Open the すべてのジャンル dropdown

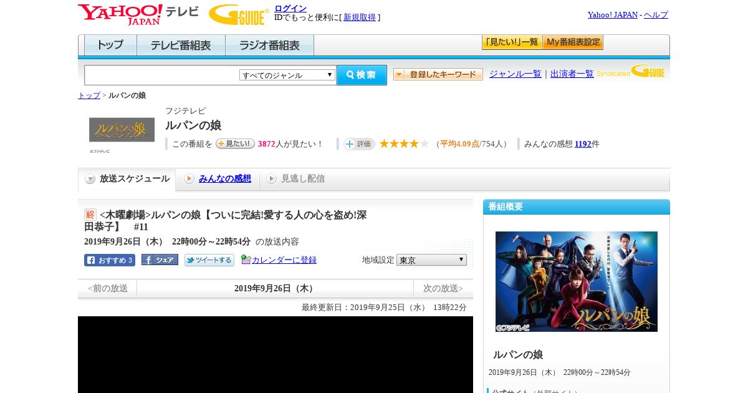click(287, 75)
